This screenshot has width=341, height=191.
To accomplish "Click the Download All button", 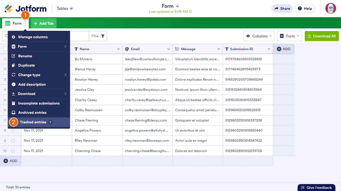I will coord(322,36).
